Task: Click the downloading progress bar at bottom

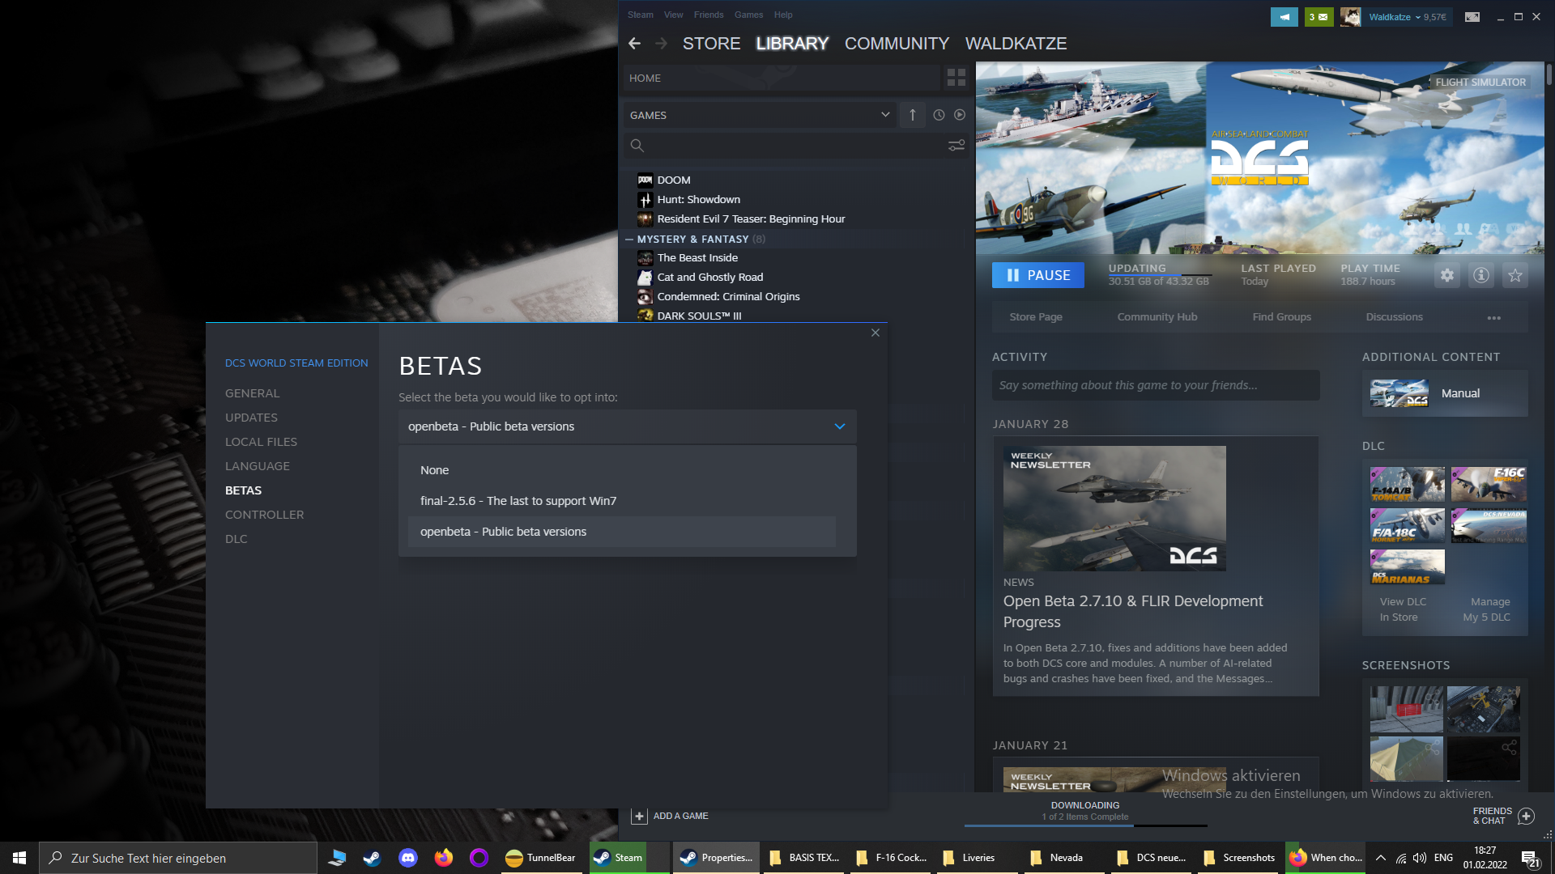Action: click(1085, 825)
